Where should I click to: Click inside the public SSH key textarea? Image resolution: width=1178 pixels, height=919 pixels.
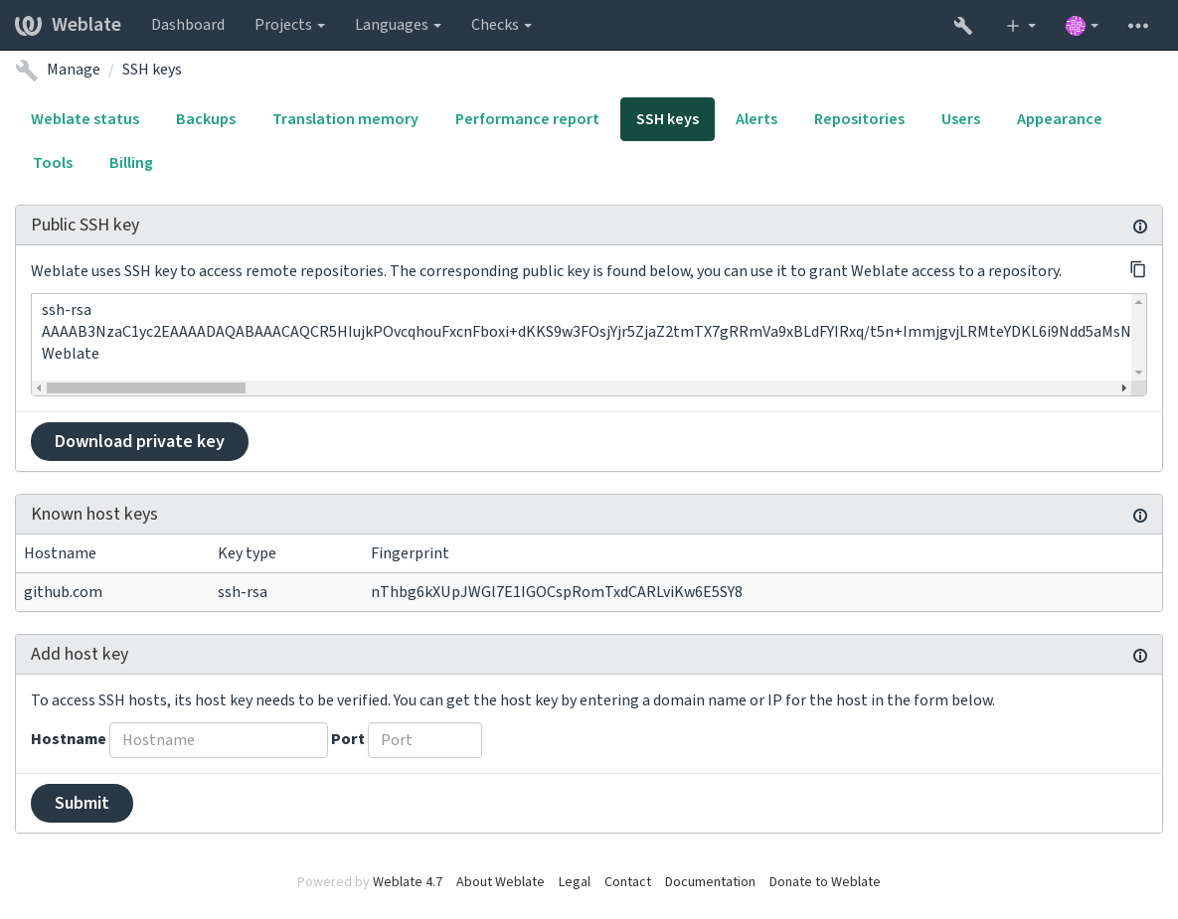583,337
